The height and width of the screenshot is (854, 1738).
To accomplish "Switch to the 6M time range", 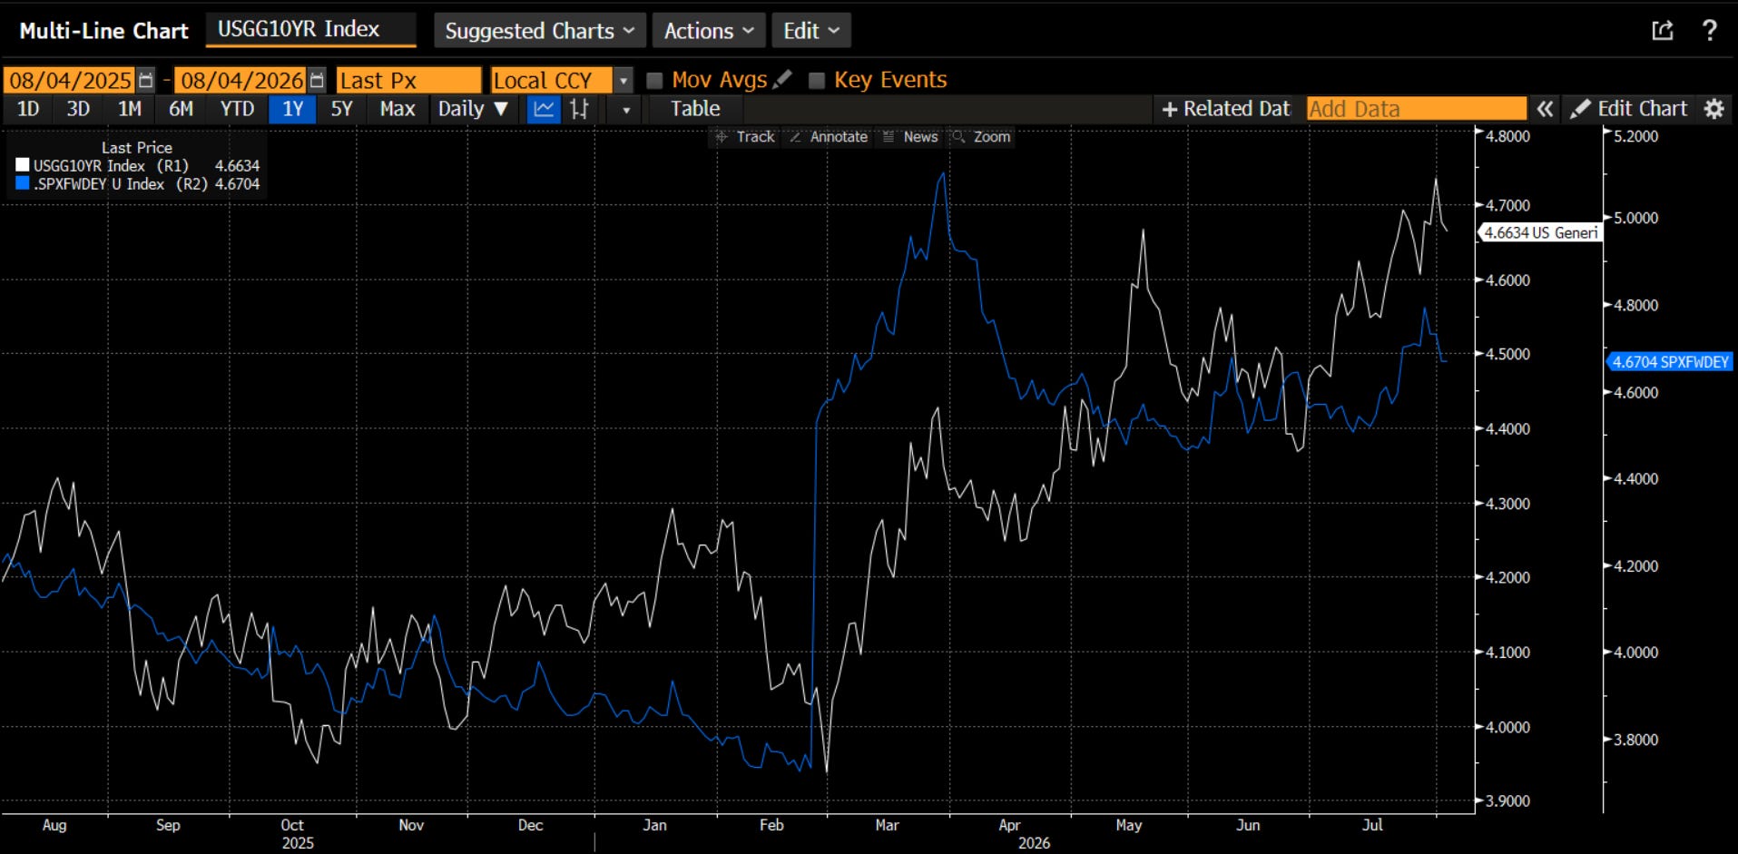I will click(181, 109).
